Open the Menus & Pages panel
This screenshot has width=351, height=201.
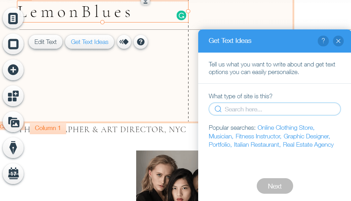pos(13,18)
